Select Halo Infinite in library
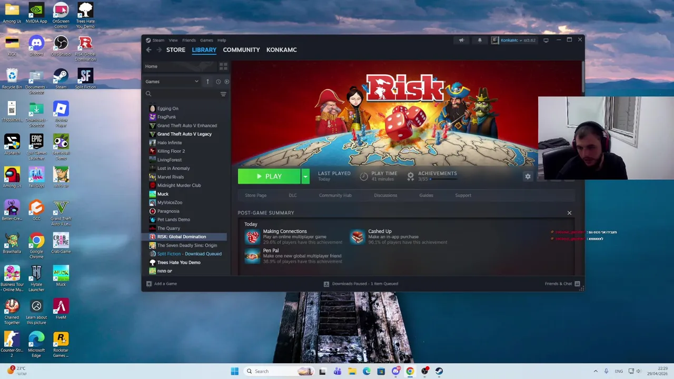The image size is (674, 379). point(169,143)
